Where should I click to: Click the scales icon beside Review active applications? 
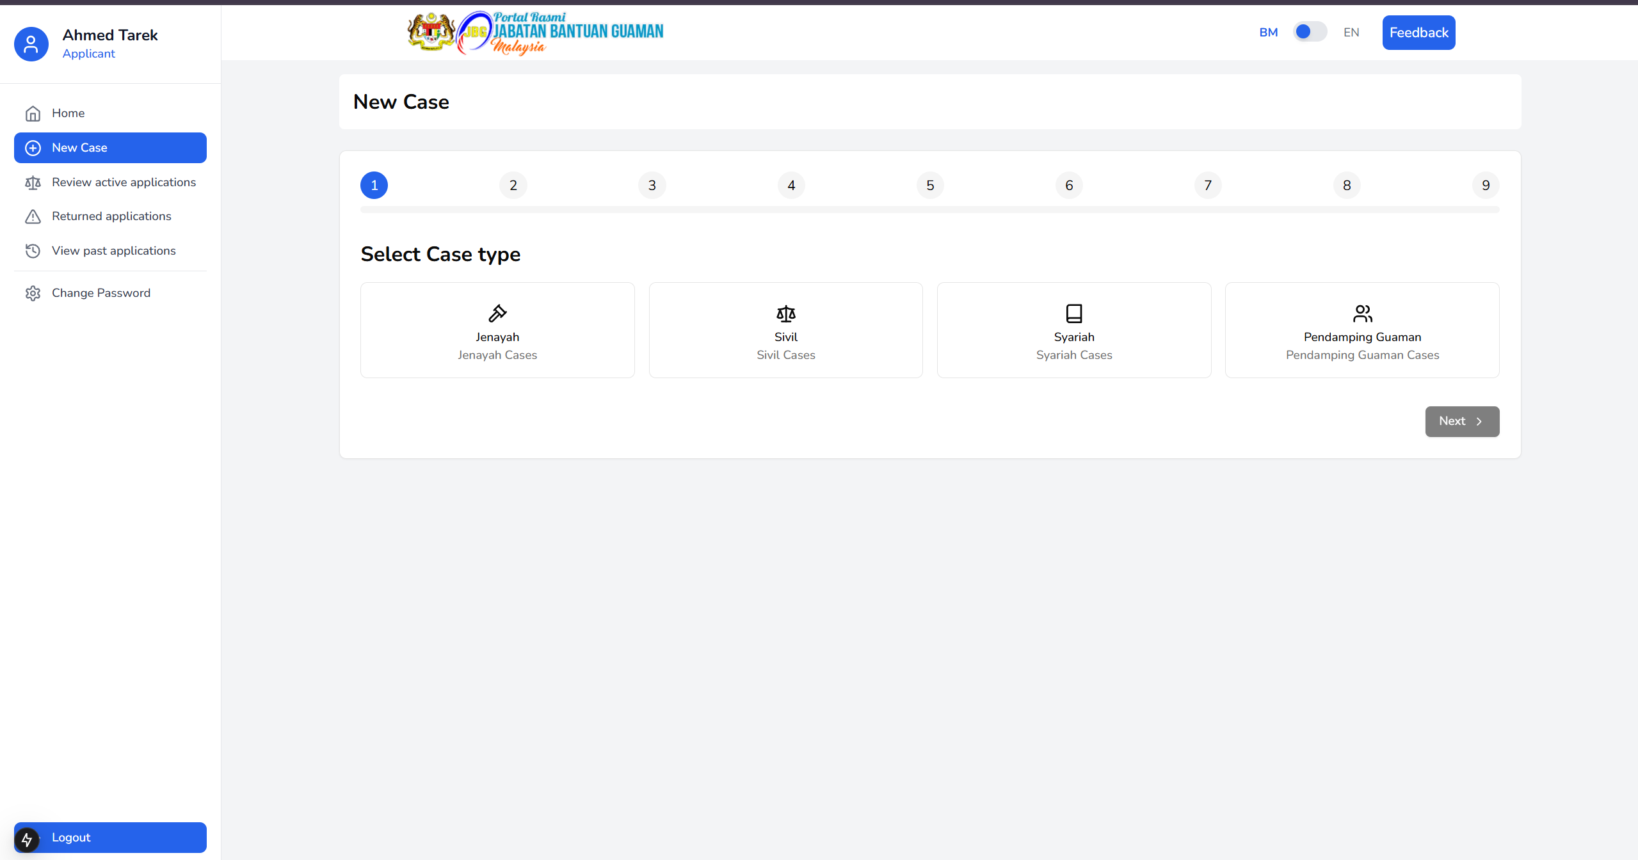click(x=33, y=183)
